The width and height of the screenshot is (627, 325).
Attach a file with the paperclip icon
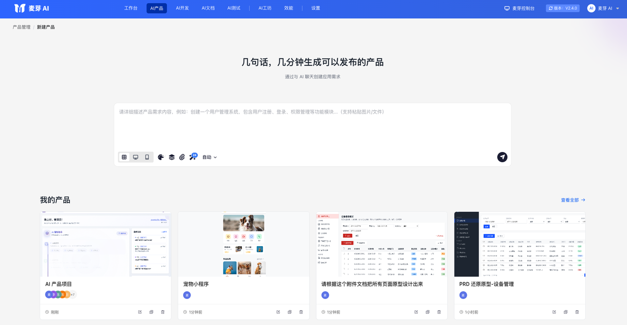click(182, 157)
